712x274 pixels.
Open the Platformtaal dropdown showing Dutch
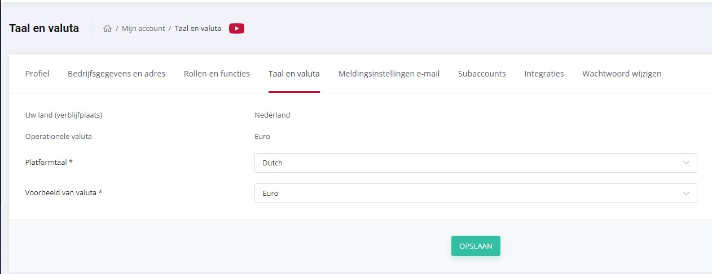click(x=476, y=163)
